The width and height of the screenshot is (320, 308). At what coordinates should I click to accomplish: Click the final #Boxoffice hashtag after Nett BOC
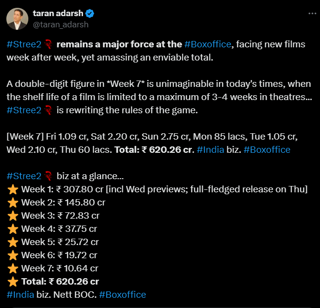(x=122, y=294)
